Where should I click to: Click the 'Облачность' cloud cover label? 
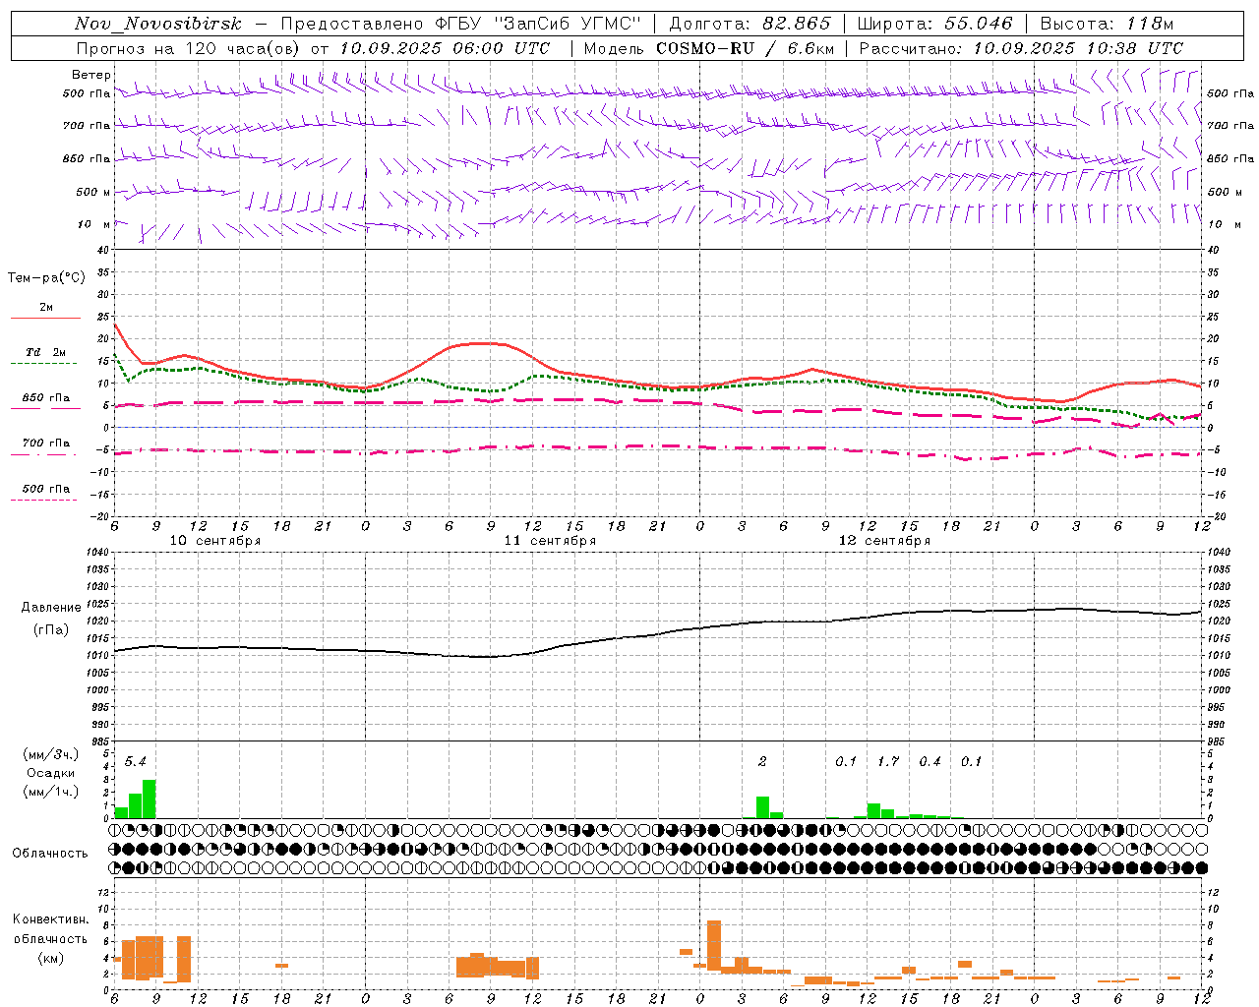[x=50, y=854]
